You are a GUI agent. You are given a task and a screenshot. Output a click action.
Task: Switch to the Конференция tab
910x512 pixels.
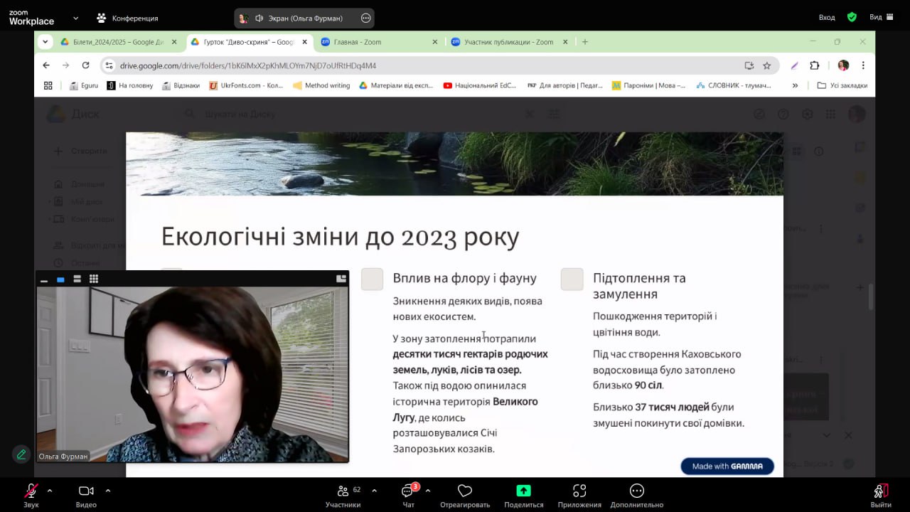point(127,18)
